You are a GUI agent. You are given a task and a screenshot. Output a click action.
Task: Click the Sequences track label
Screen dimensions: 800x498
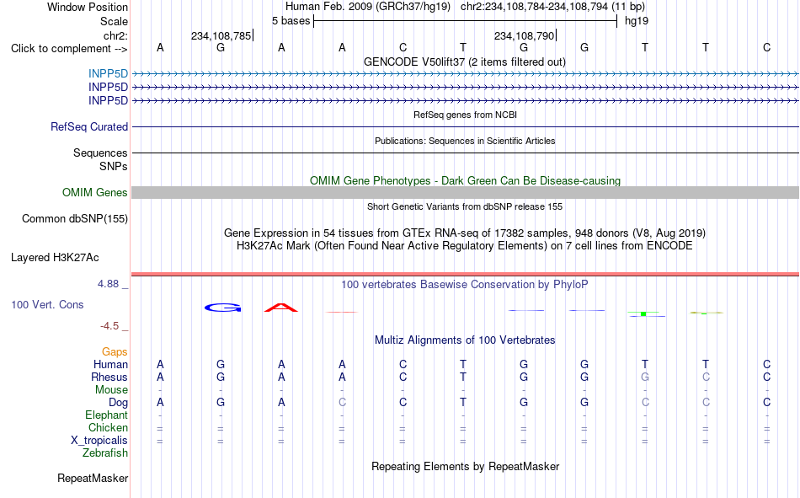[x=100, y=153]
